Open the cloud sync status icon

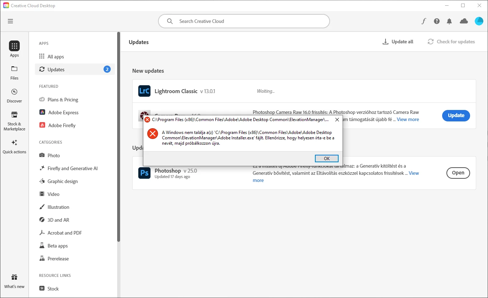click(464, 21)
